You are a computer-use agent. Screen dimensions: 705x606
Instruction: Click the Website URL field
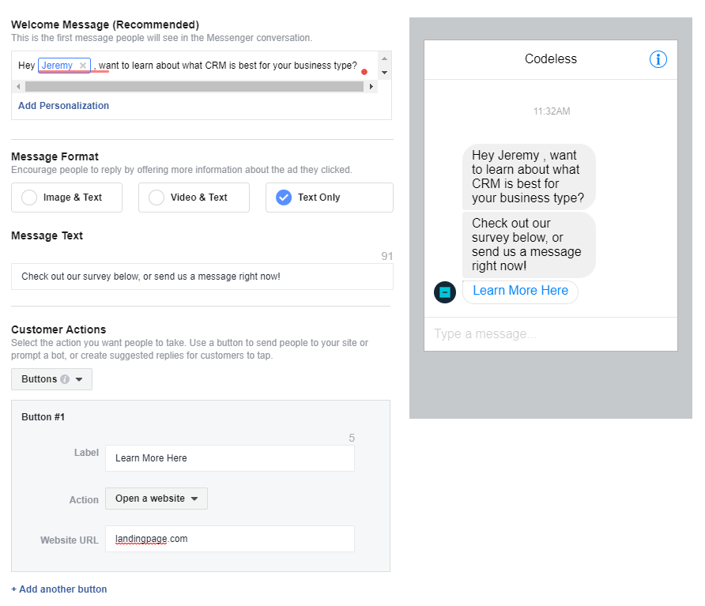(x=230, y=539)
